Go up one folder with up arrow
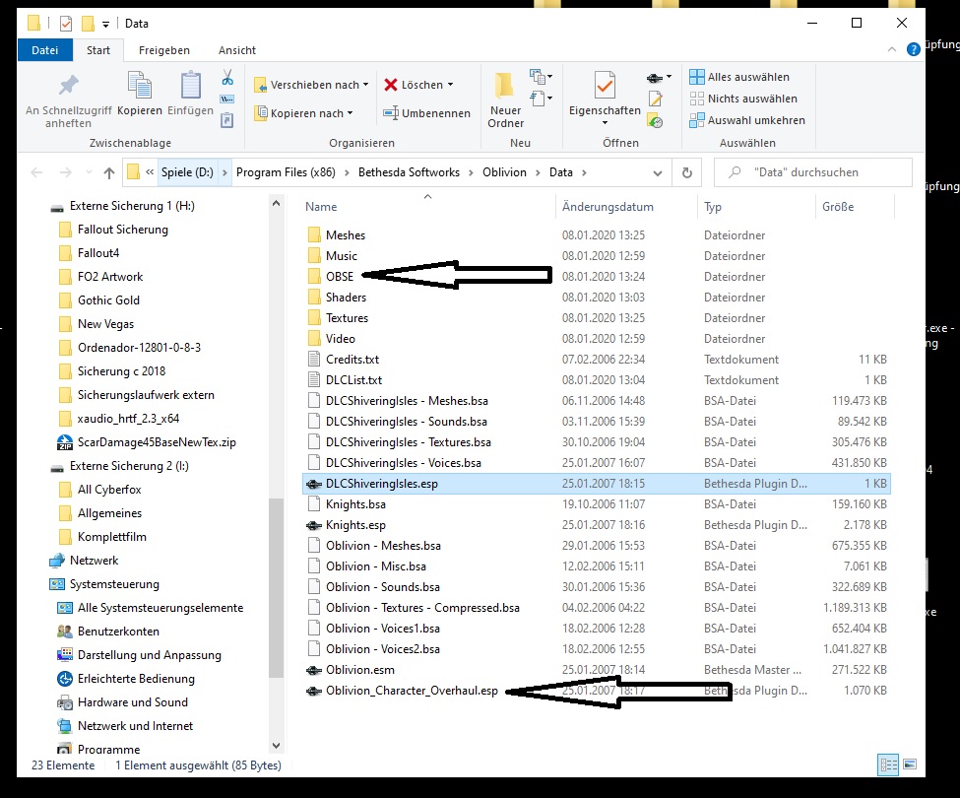 pyautogui.click(x=109, y=172)
